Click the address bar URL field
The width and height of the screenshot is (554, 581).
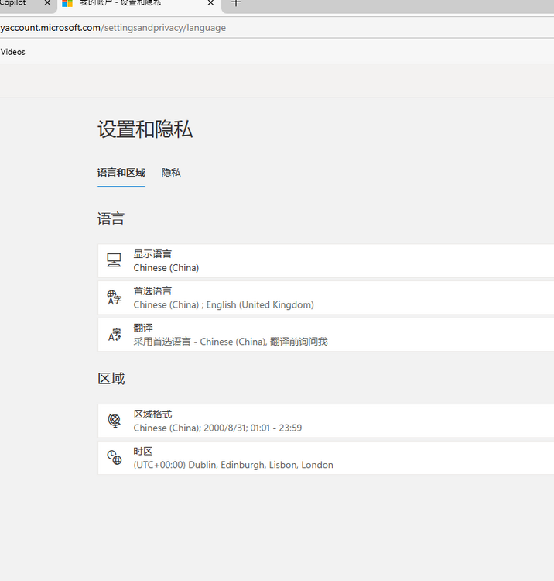click(277, 28)
